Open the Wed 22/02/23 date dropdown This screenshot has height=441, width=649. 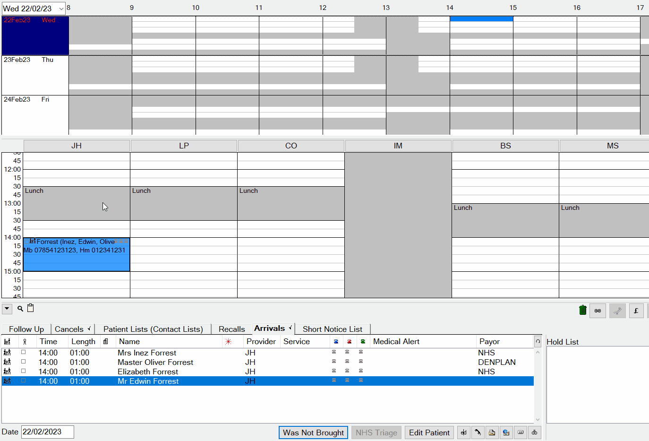pyautogui.click(x=61, y=9)
